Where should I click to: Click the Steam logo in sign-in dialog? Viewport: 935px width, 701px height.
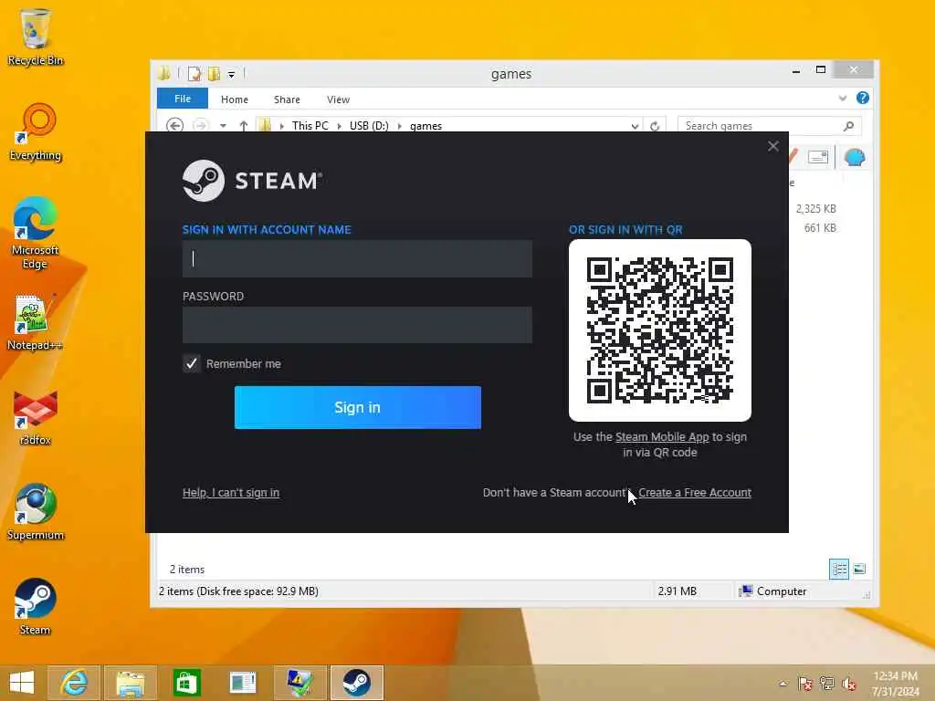[x=252, y=181]
